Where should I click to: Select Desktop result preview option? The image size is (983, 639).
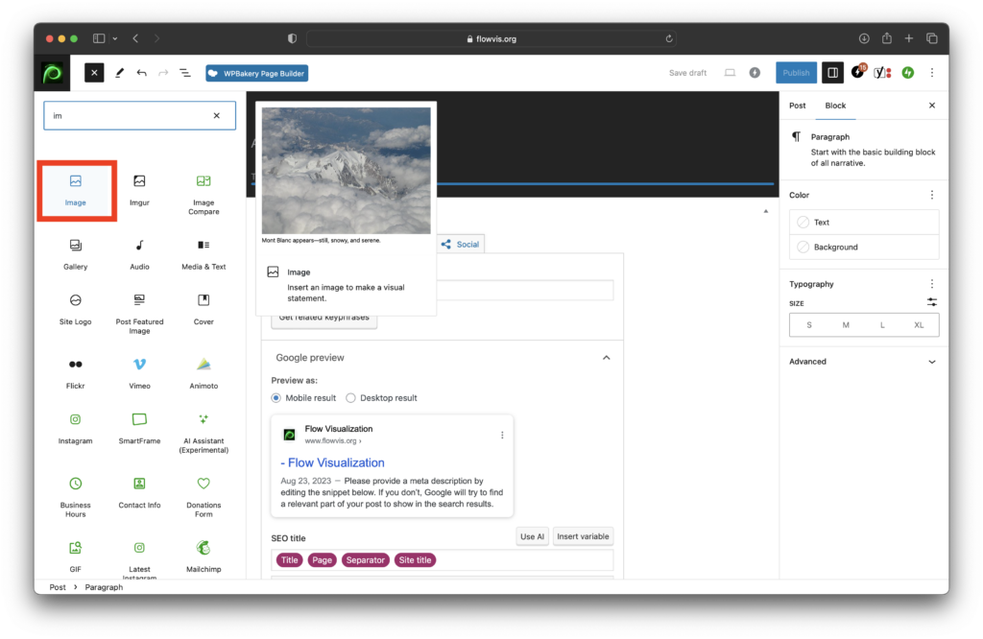(350, 397)
